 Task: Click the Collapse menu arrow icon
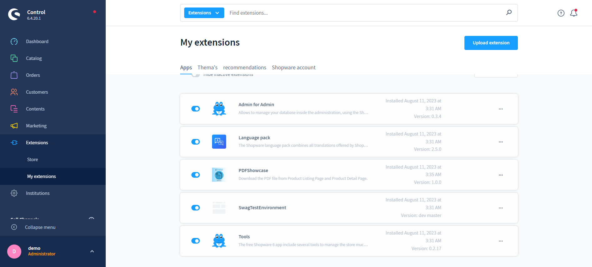pos(14,227)
